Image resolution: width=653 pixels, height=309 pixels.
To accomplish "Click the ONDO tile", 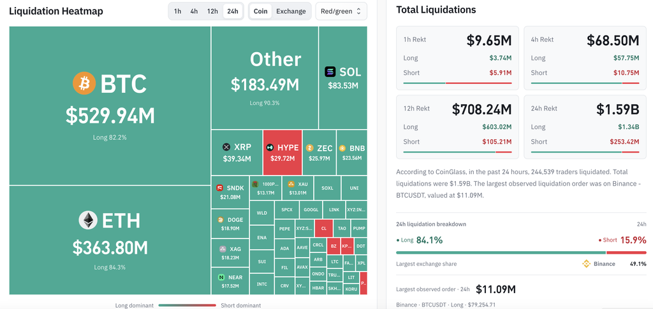I will pyautogui.click(x=318, y=273).
